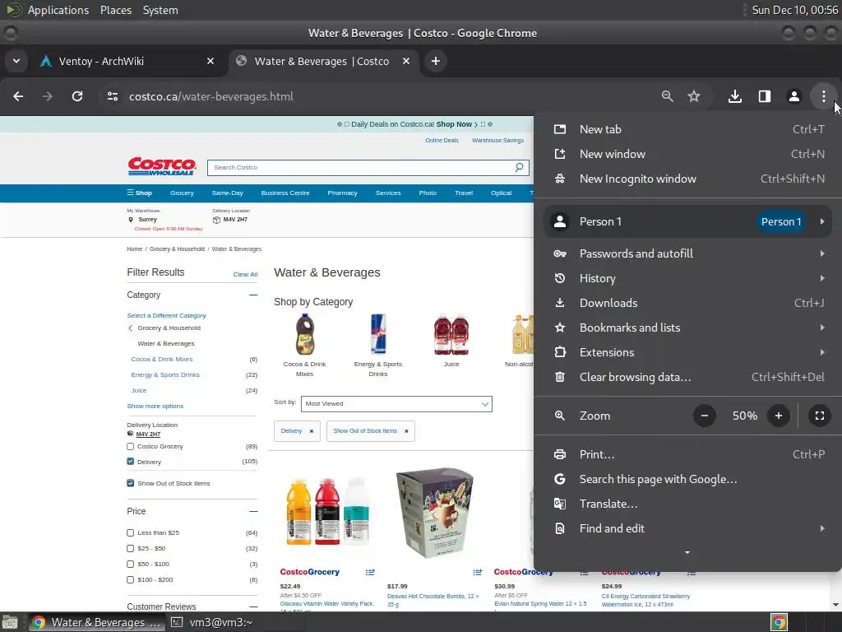The width and height of the screenshot is (842, 632).
Task: Expand Find and edit submenu
Action: point(688,528)
